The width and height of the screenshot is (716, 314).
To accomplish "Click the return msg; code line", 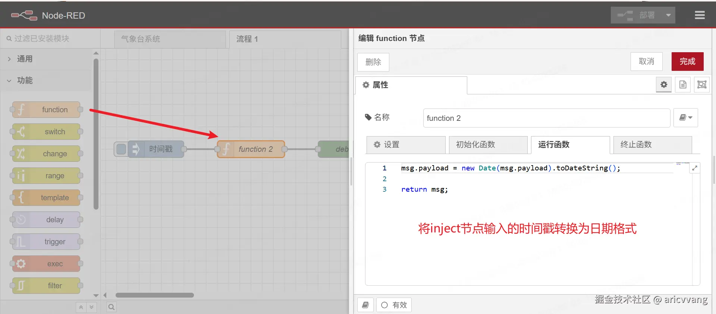I will 424,189.
